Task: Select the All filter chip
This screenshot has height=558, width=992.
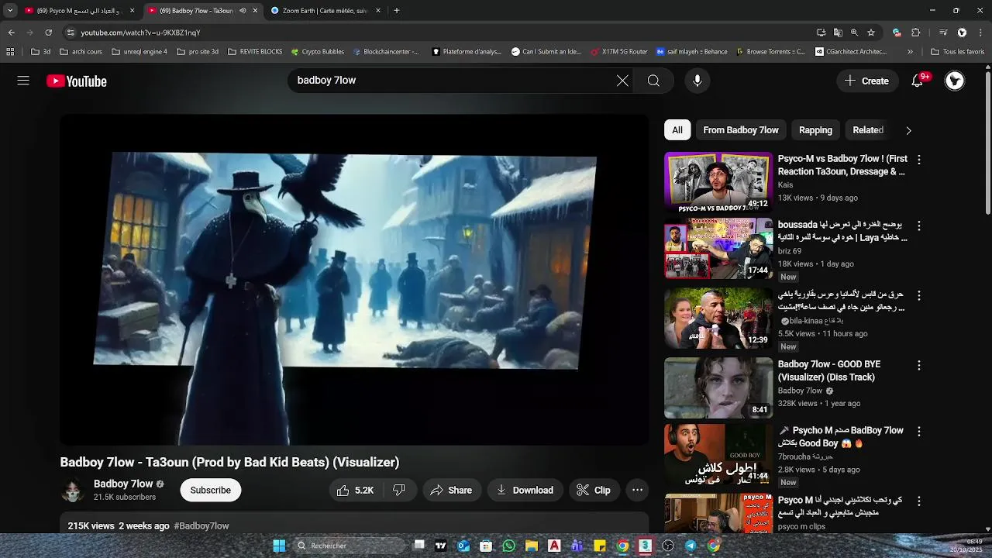Action: (x=677, y=130)
